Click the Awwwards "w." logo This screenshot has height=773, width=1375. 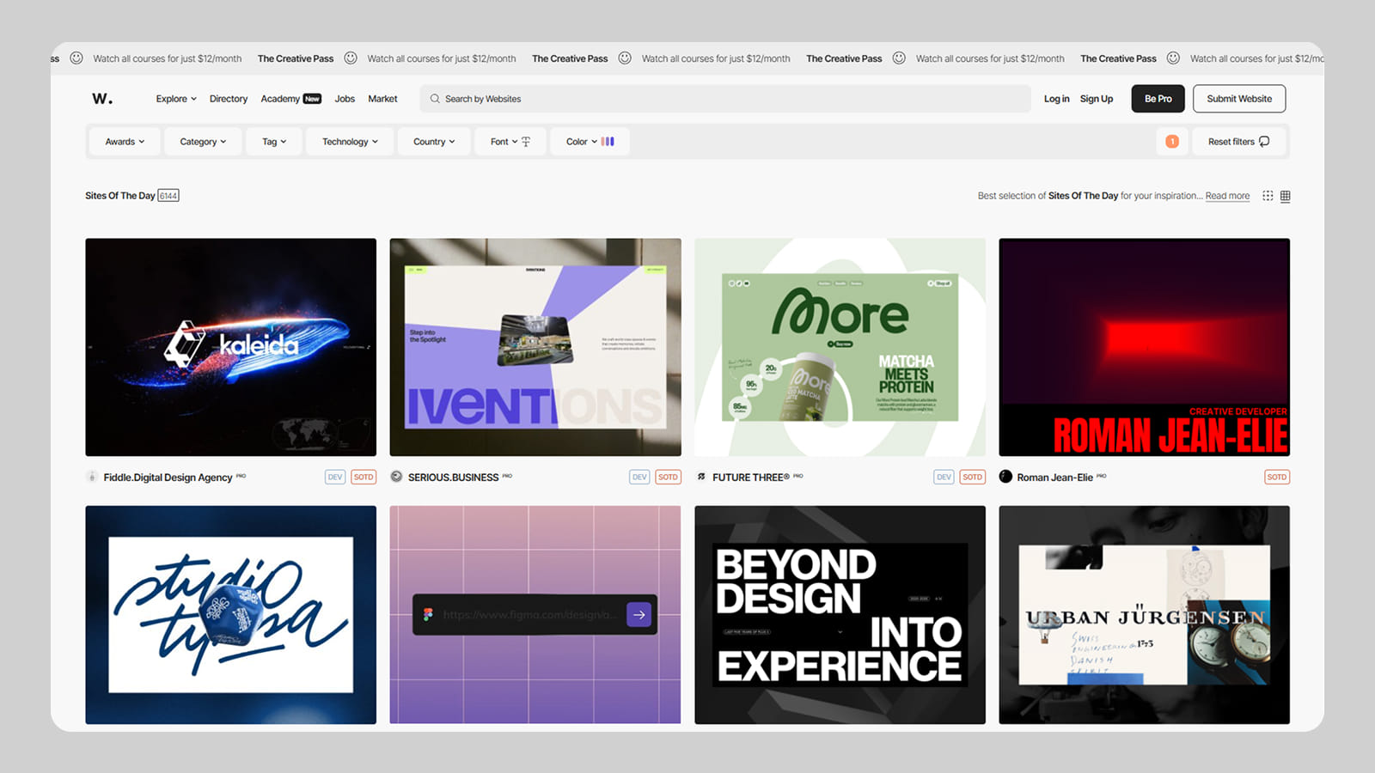(x=101, y=98)
